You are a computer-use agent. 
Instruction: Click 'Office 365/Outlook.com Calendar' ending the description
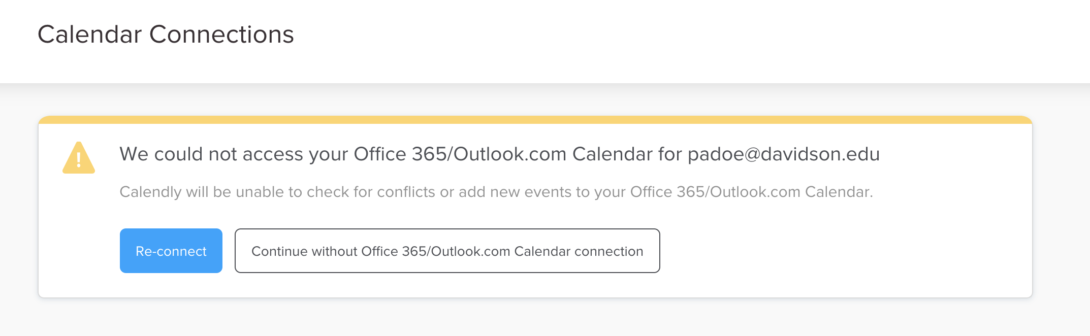752,192
